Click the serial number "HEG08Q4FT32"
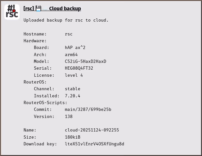202x156 pixels. pyautogui.click(x=79, y=68)
